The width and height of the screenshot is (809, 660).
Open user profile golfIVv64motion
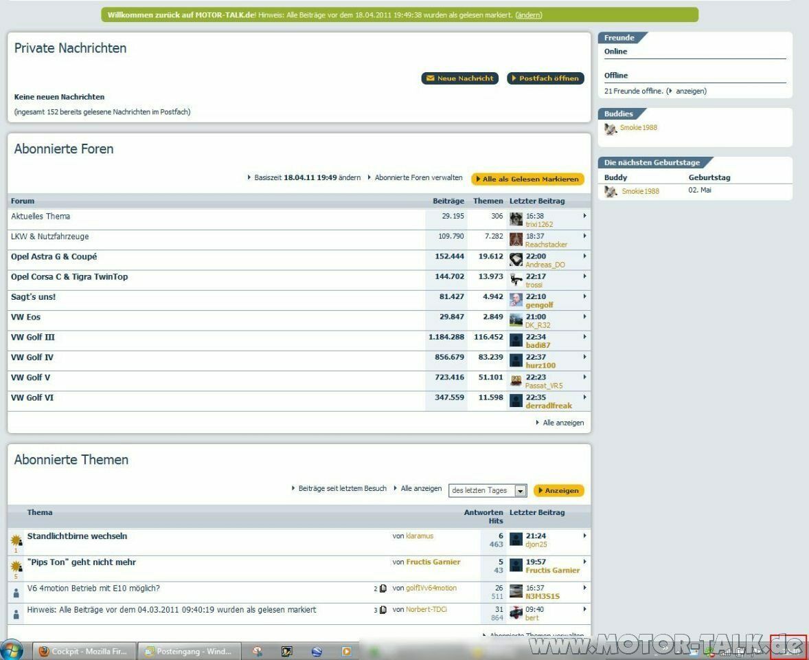431,588
